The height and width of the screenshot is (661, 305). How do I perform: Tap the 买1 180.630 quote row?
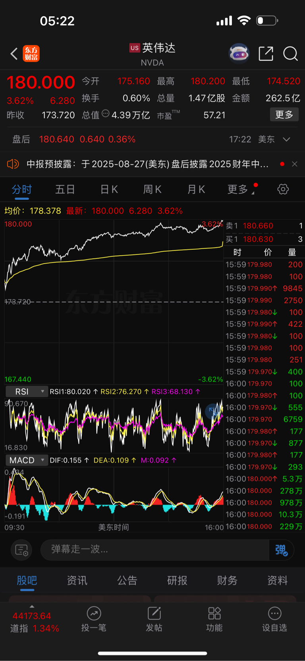pos(264,239)
